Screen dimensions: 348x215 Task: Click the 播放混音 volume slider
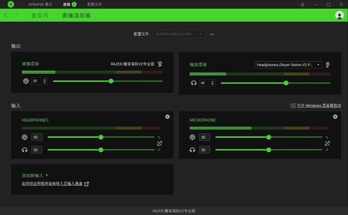tap(276, 83)
